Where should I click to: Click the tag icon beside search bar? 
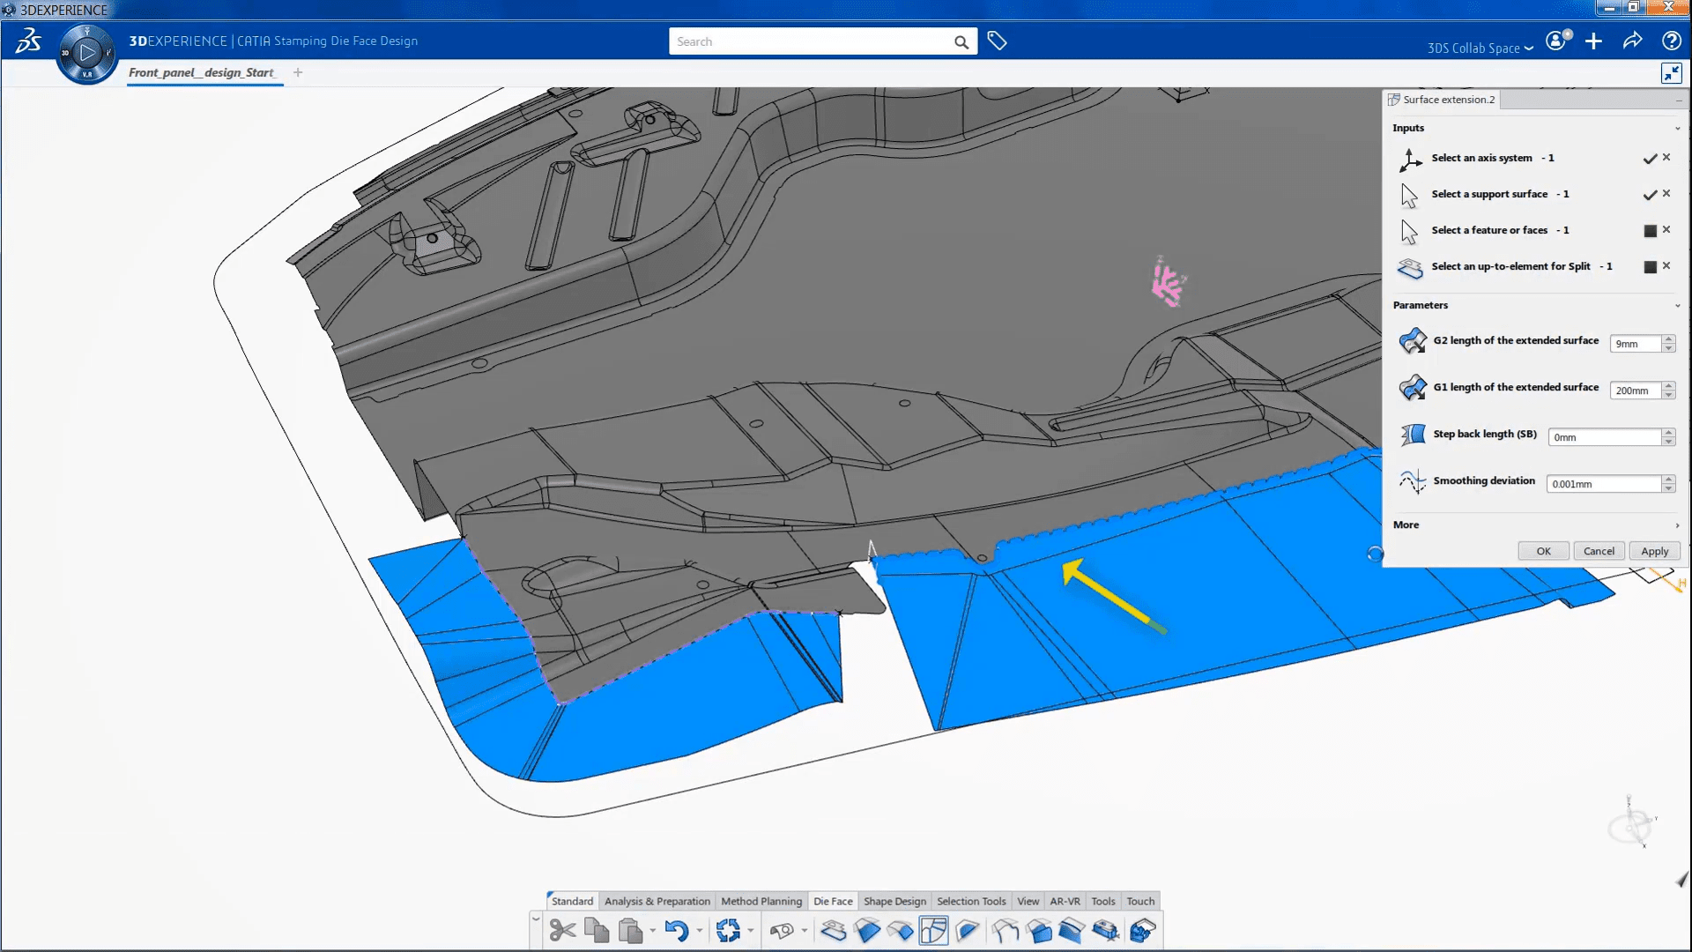point(997,41)
